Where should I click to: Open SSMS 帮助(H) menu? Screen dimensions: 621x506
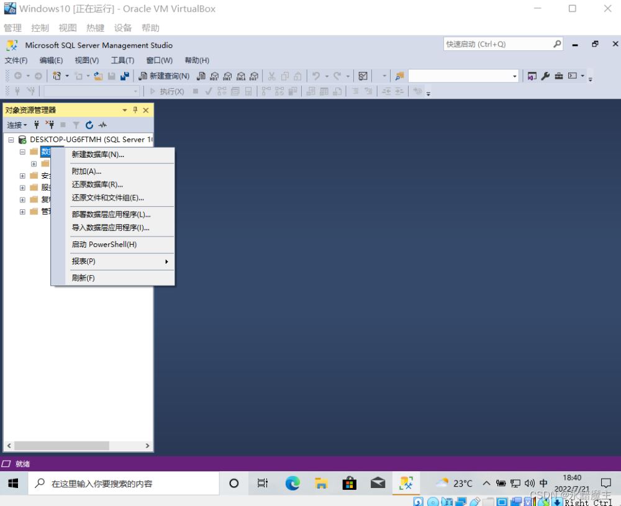[197, 60]
